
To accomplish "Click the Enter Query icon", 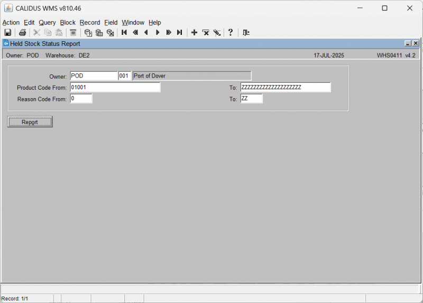I will (x=88, y=33).
